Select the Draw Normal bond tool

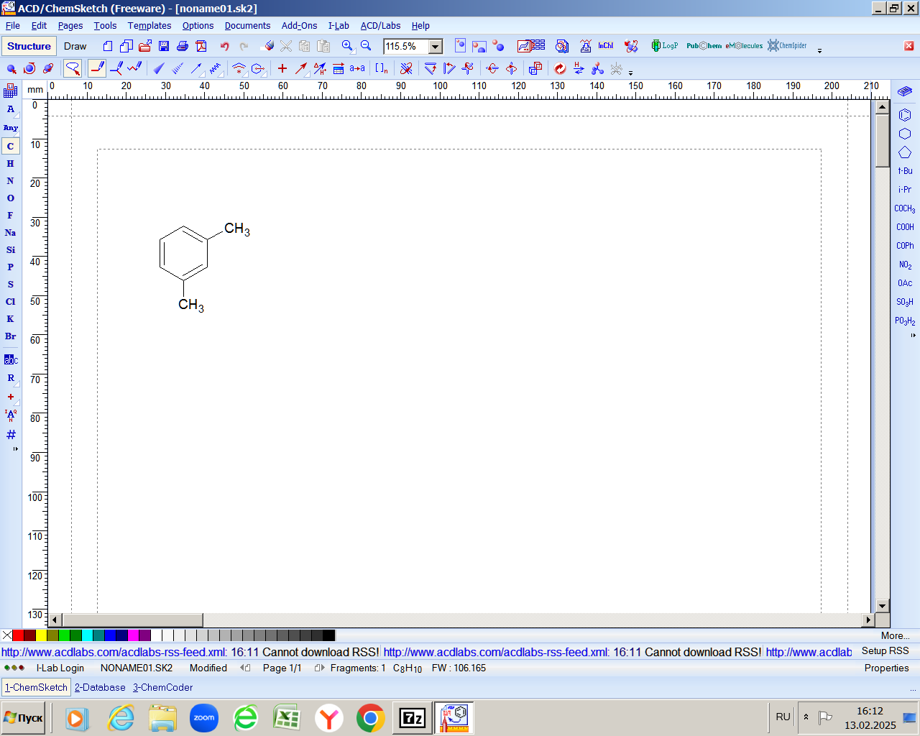[97, 68]
